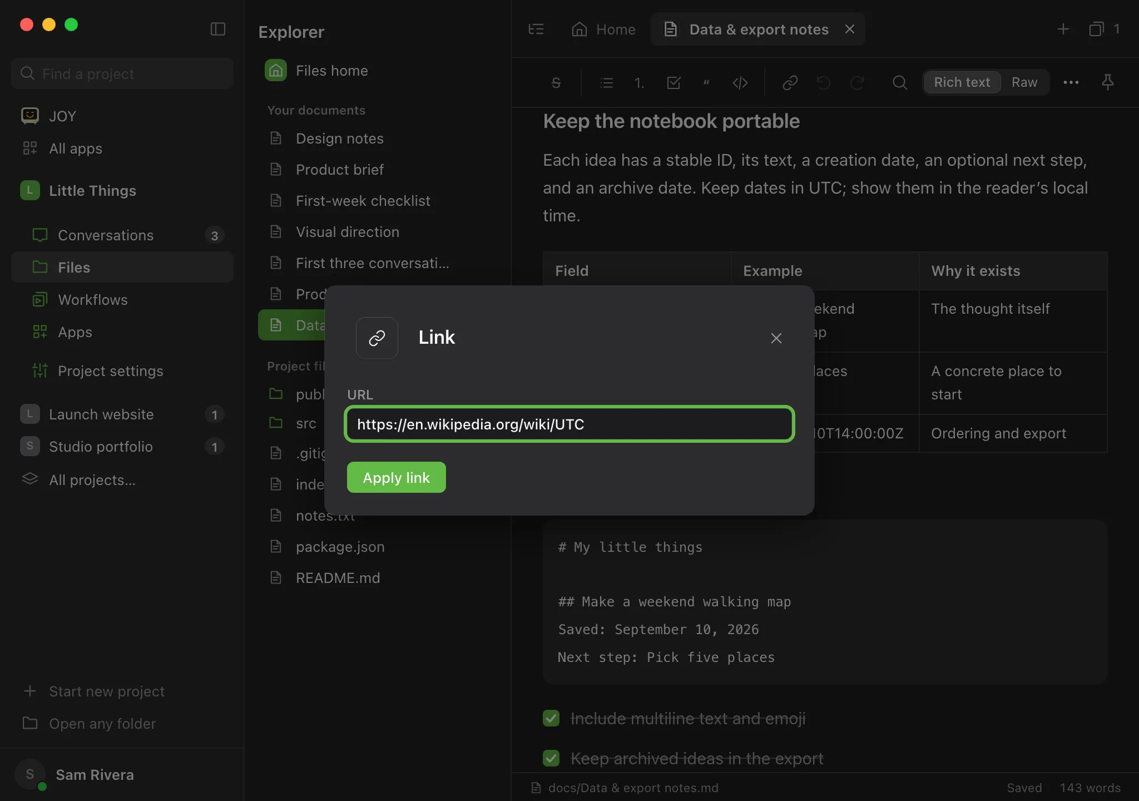Insert a task checklist item
Screen dimensions: 1139x801
674,83
